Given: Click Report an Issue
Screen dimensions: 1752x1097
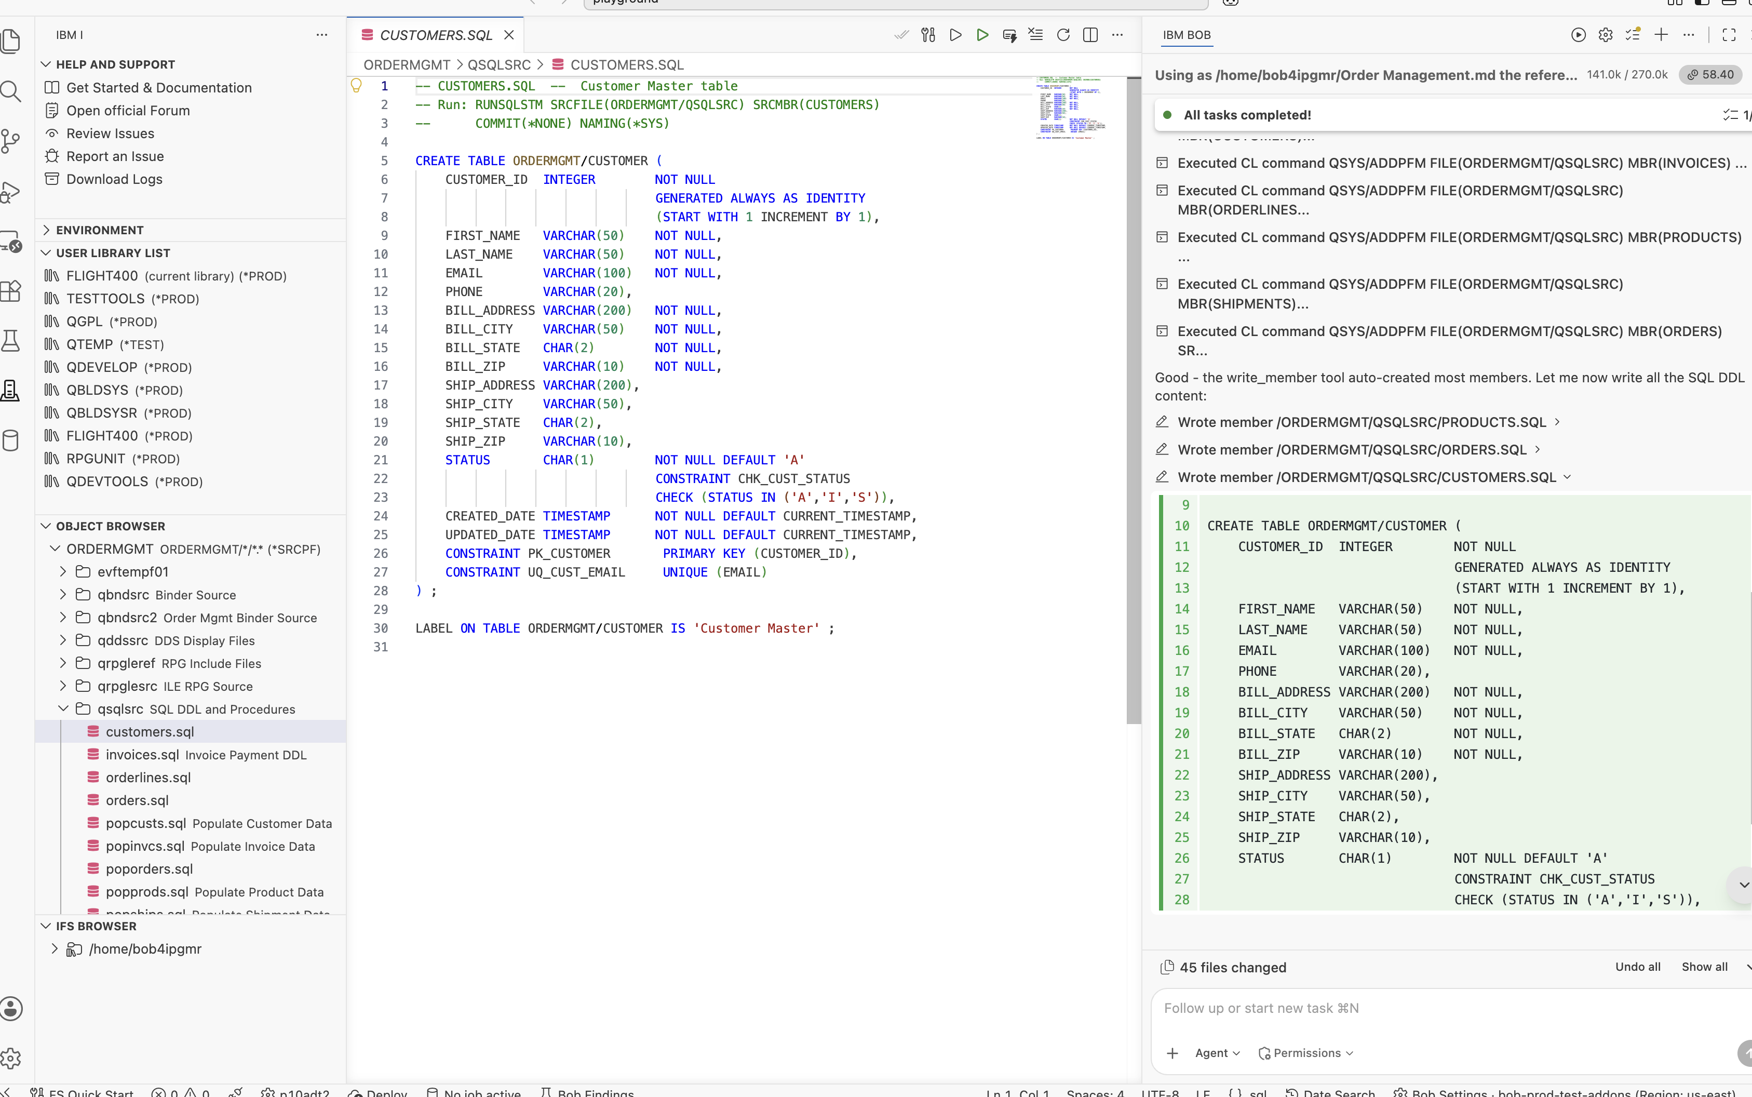Looking at the screenshot, I should [115, 156].
